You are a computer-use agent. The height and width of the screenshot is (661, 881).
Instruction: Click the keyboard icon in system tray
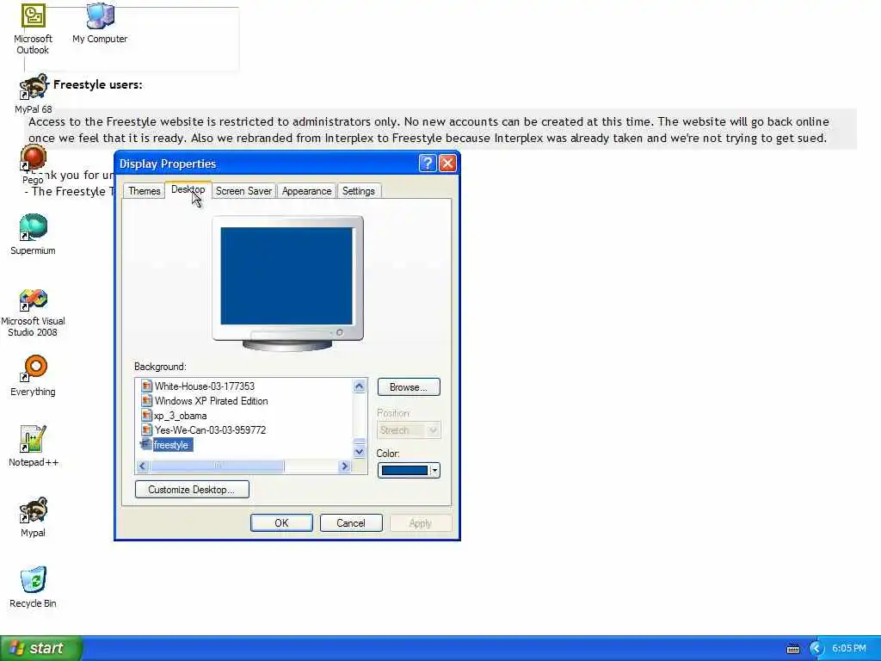tap(792, 649)
